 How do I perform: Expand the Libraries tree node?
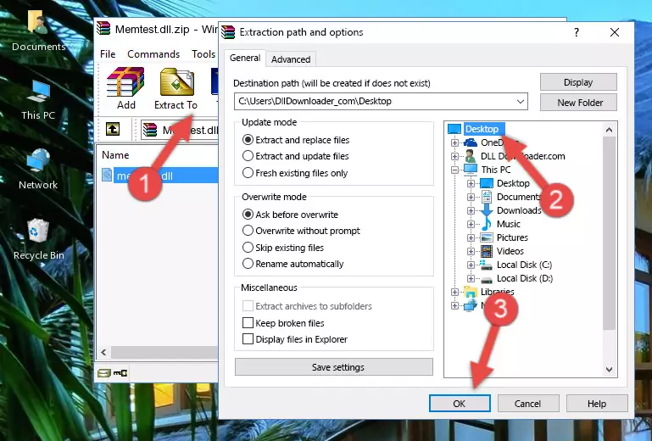(x=454, y=292)
